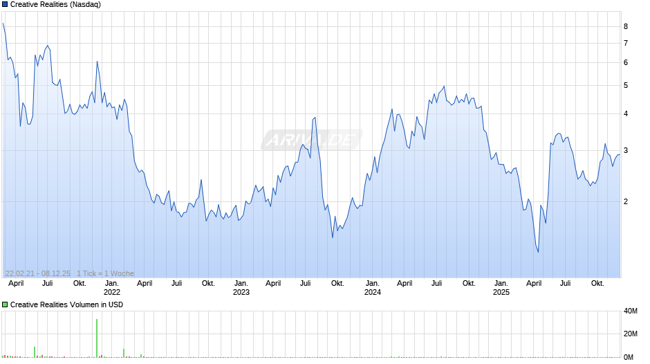Click the price axis label 6

626,63
